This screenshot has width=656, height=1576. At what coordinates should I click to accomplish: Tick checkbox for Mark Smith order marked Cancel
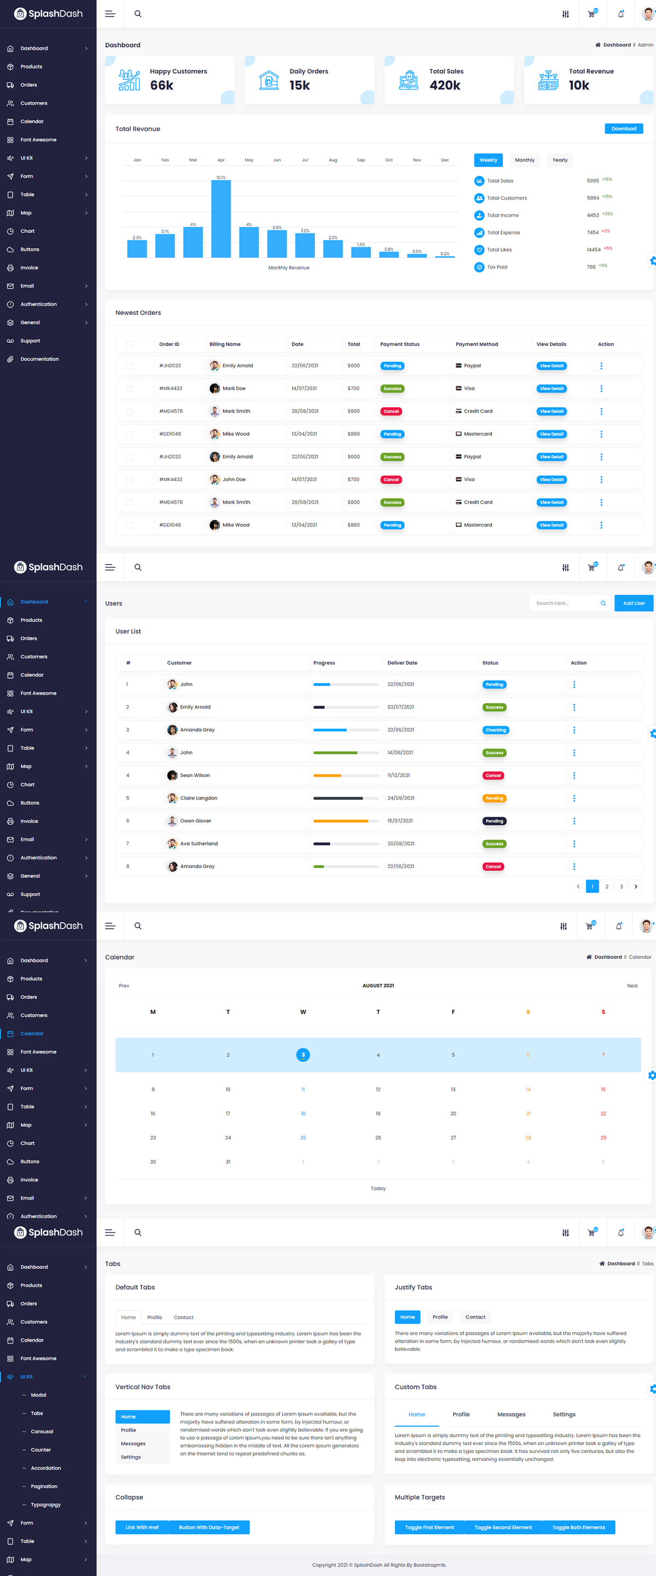129,411
